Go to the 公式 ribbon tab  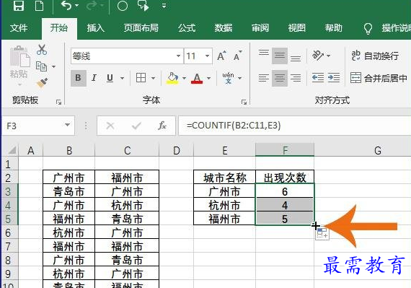pyautogui.click(x=187, y=28)
